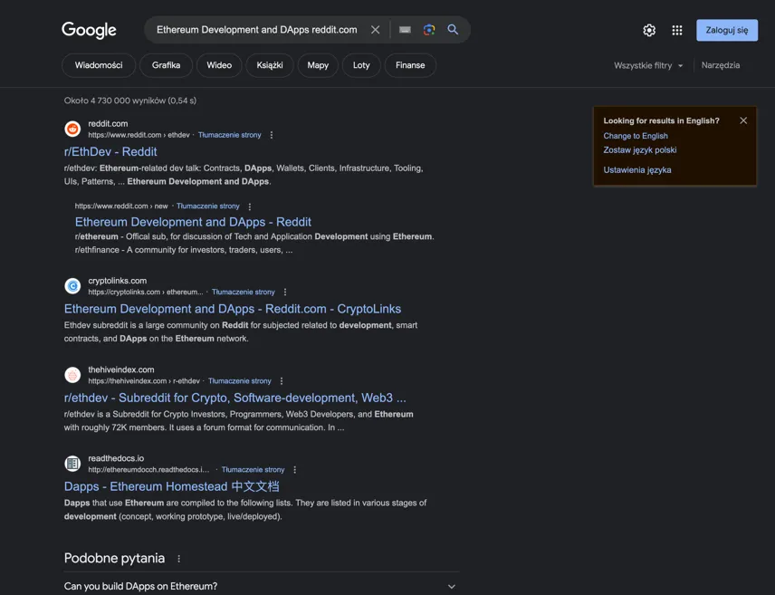Click Tłumaczenie strony for readthedocs.io result

[254, 470]
